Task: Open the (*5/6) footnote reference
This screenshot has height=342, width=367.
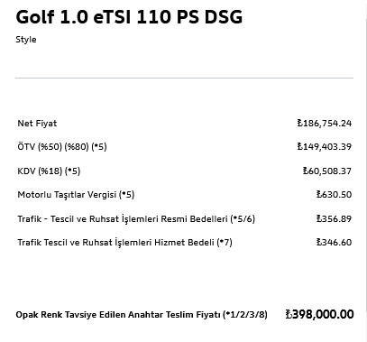Action: pos(243,219)
